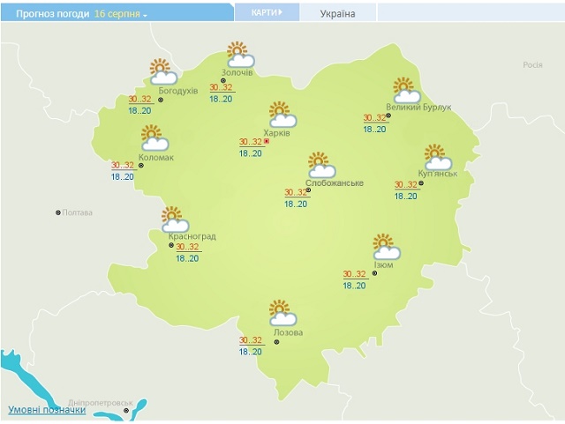
Task: Open the date dropdown '16 серпня'
Action: coord(121,14)
